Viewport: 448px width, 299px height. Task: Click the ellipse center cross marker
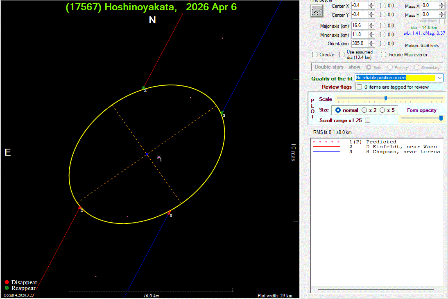coord(147,154)
